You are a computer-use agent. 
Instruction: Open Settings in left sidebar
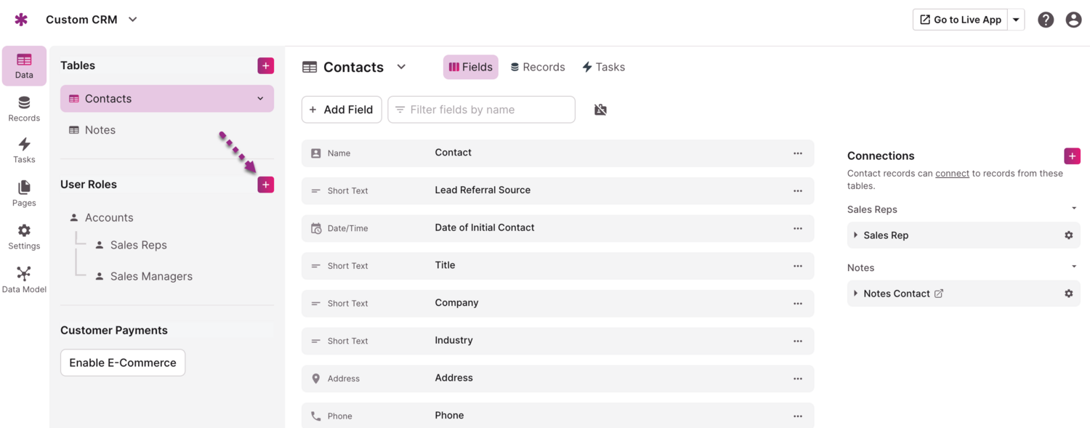[x=24, y=237]
